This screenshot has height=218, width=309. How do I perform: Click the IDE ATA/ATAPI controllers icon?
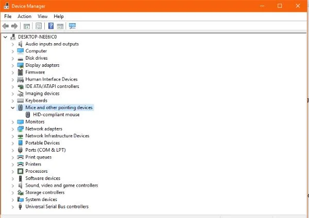click(x=20, y=86)
